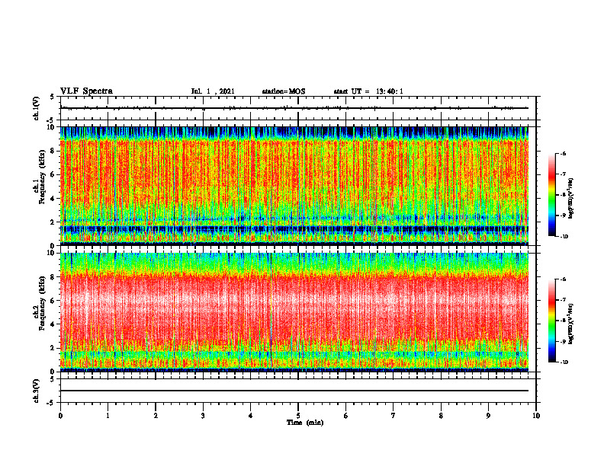Click ch.1 frequency axis tick "2"
The width and height of the screenshot is (604, 466).
coord(53,222)
